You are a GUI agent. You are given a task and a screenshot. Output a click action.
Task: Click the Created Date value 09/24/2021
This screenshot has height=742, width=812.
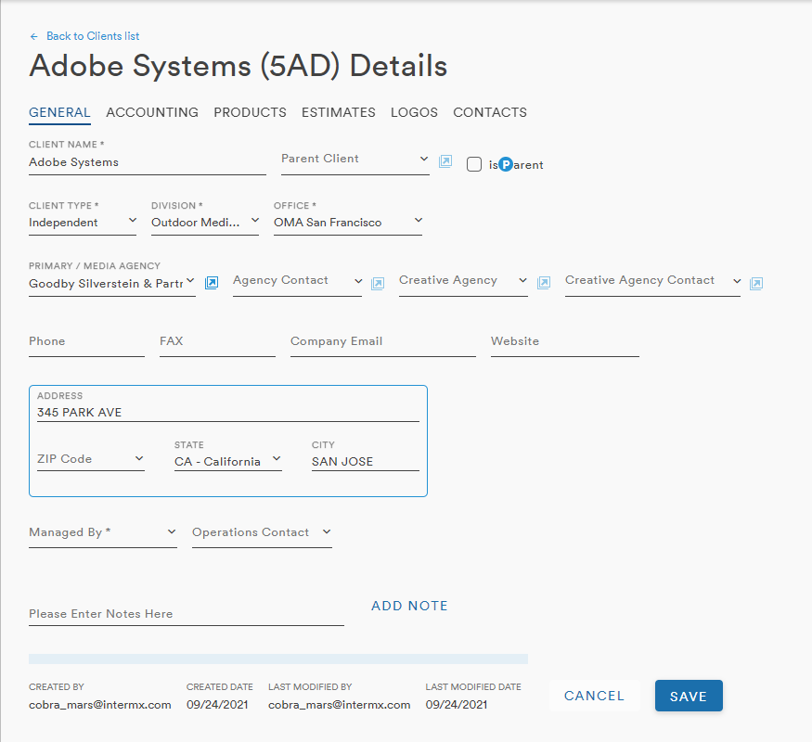[x=217, y=705]
